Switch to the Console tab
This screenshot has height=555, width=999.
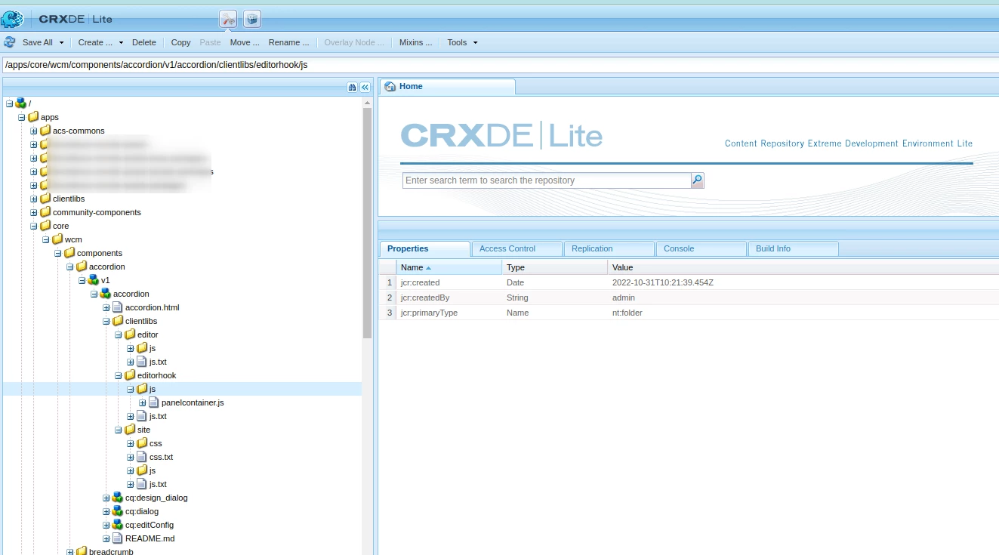click(x=701, y=248)
